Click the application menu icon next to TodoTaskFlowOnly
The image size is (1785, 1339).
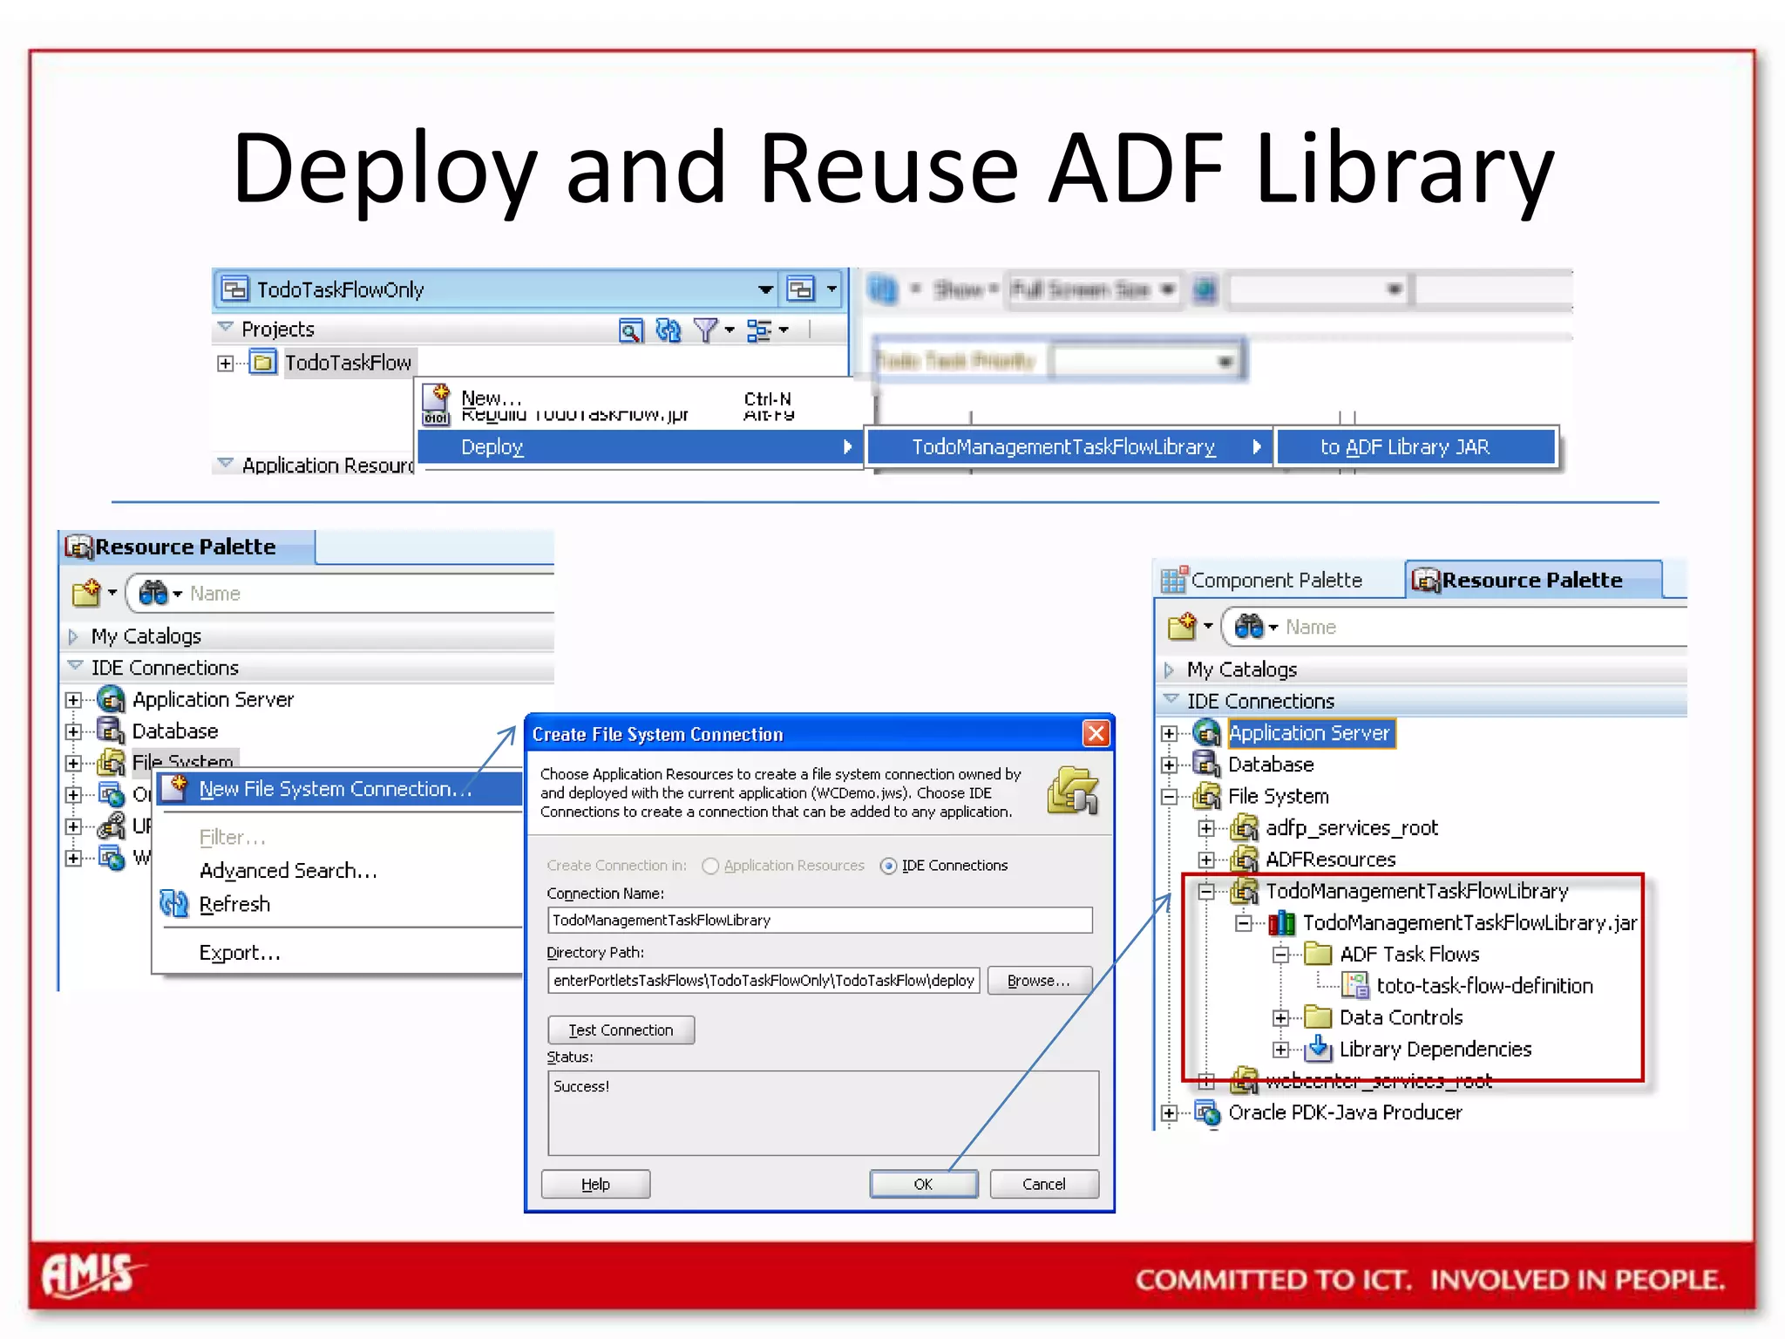[800, 289]
